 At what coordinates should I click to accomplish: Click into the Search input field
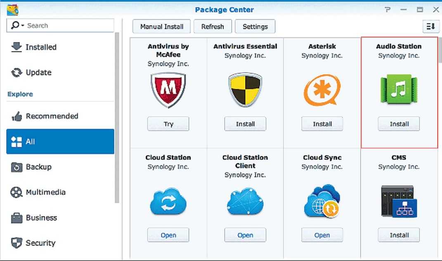pos(68,26)
